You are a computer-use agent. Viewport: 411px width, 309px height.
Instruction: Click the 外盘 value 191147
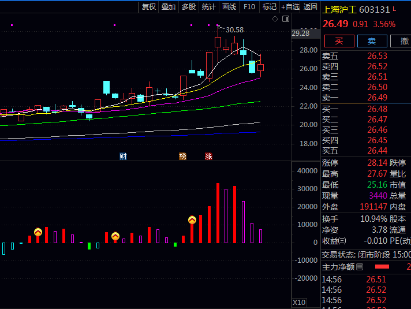click(373, 207)
